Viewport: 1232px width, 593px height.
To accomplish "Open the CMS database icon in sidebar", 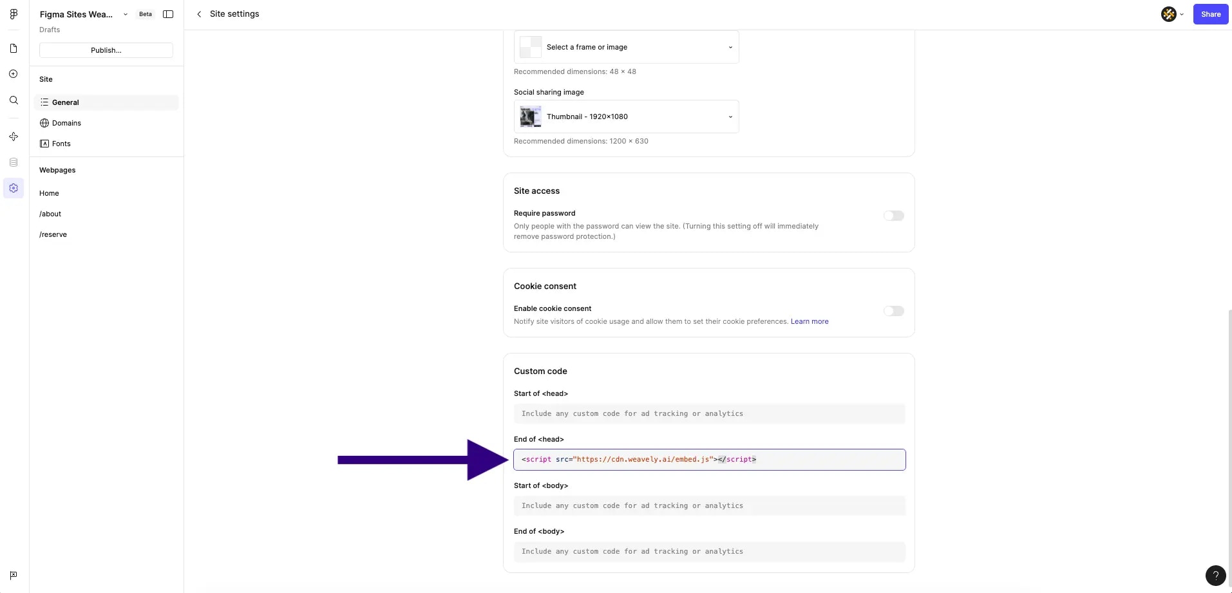I will (x=13, y=162).
